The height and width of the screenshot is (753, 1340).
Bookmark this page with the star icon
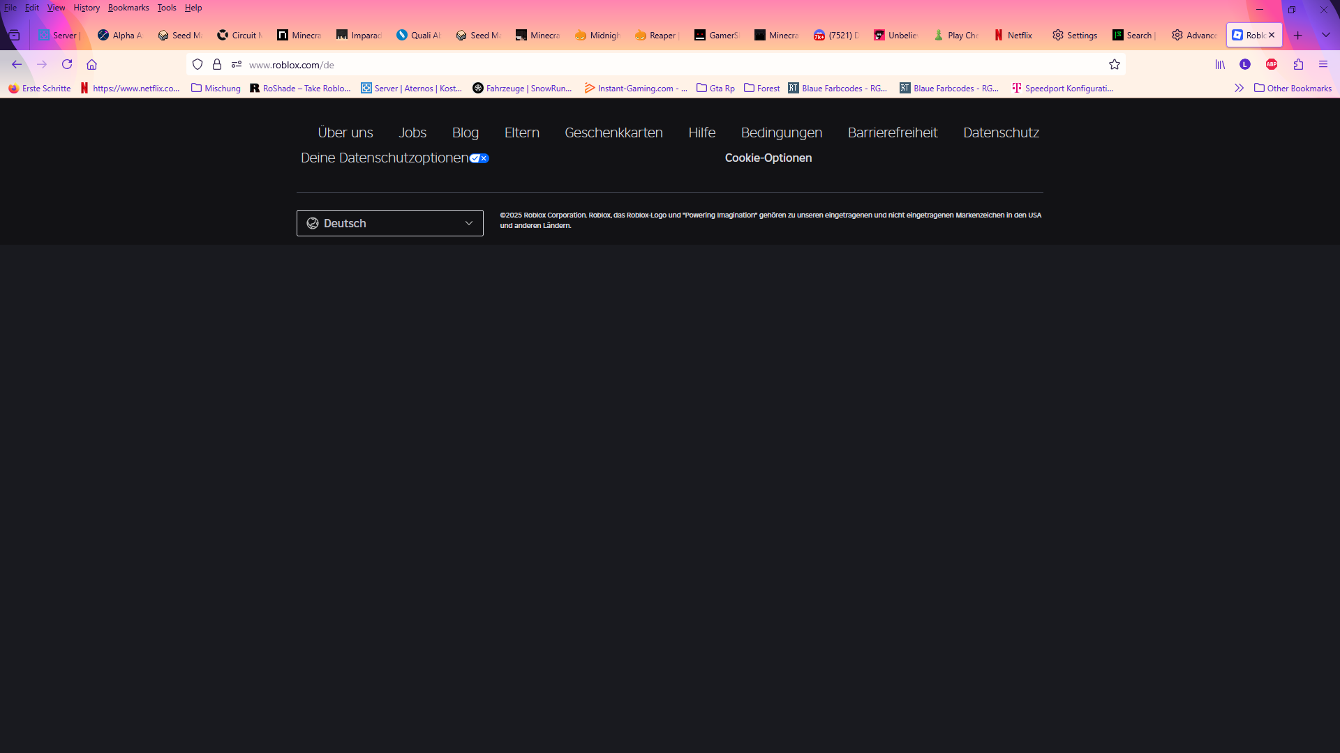coord(1115,64)
